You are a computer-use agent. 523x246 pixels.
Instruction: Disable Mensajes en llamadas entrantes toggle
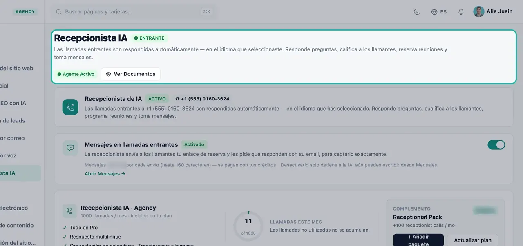496,145
